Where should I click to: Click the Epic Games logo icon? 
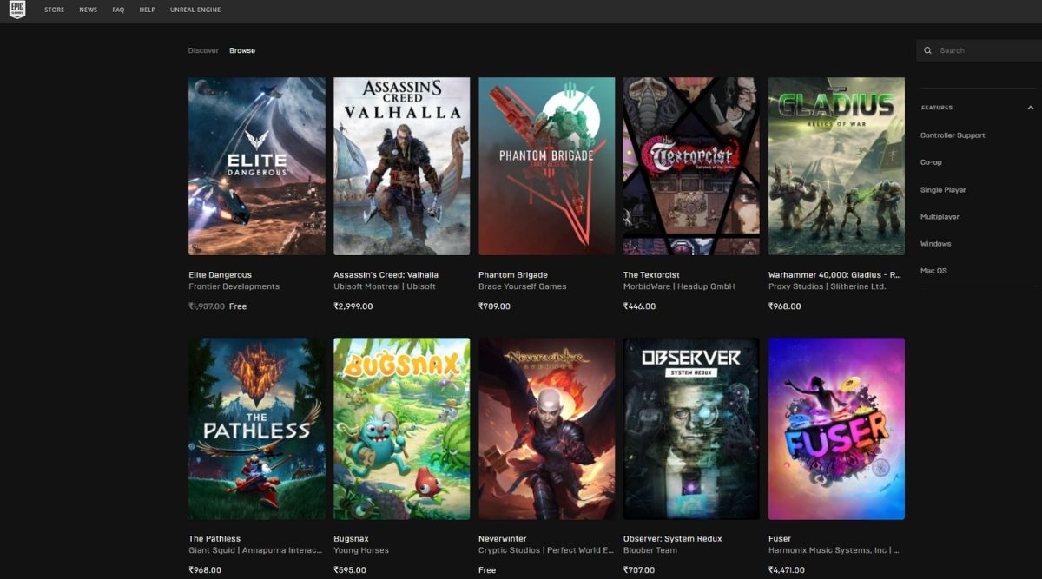(17, 10)
